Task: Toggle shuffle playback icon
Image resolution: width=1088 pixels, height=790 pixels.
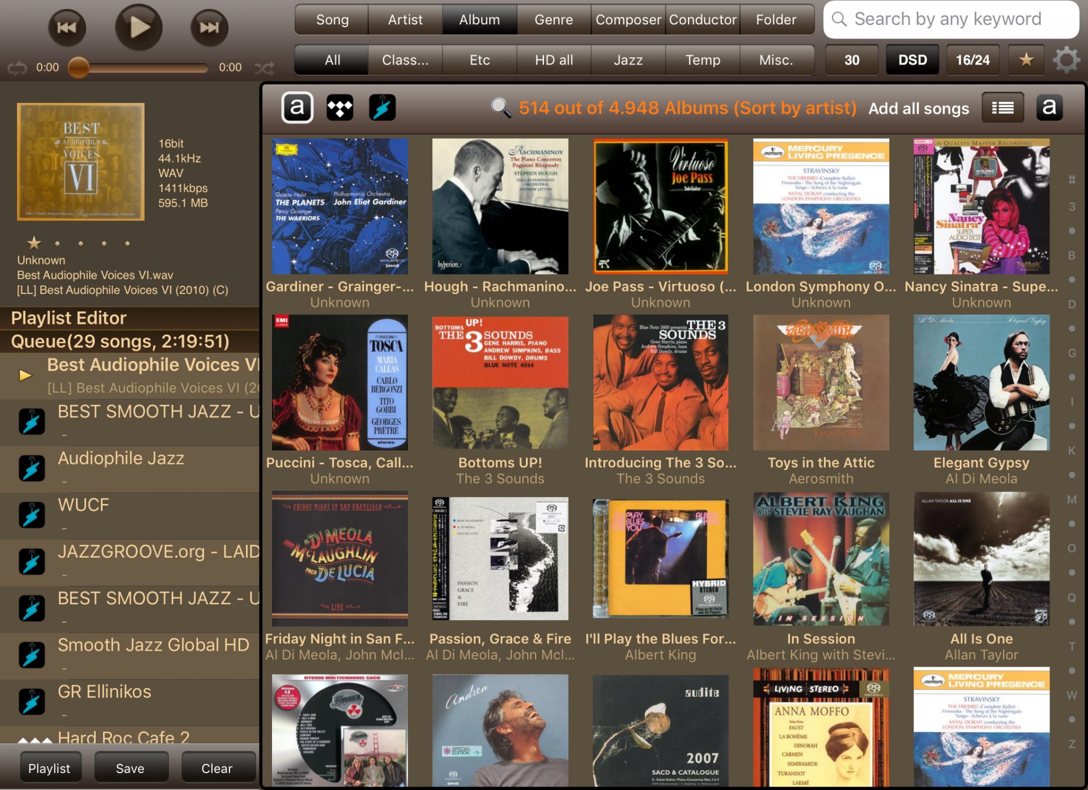Action: click(264, 68)
